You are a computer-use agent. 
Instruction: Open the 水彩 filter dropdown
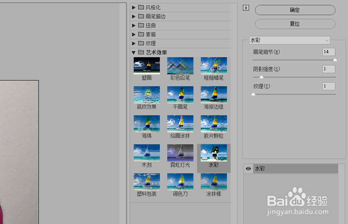[290, 40]
